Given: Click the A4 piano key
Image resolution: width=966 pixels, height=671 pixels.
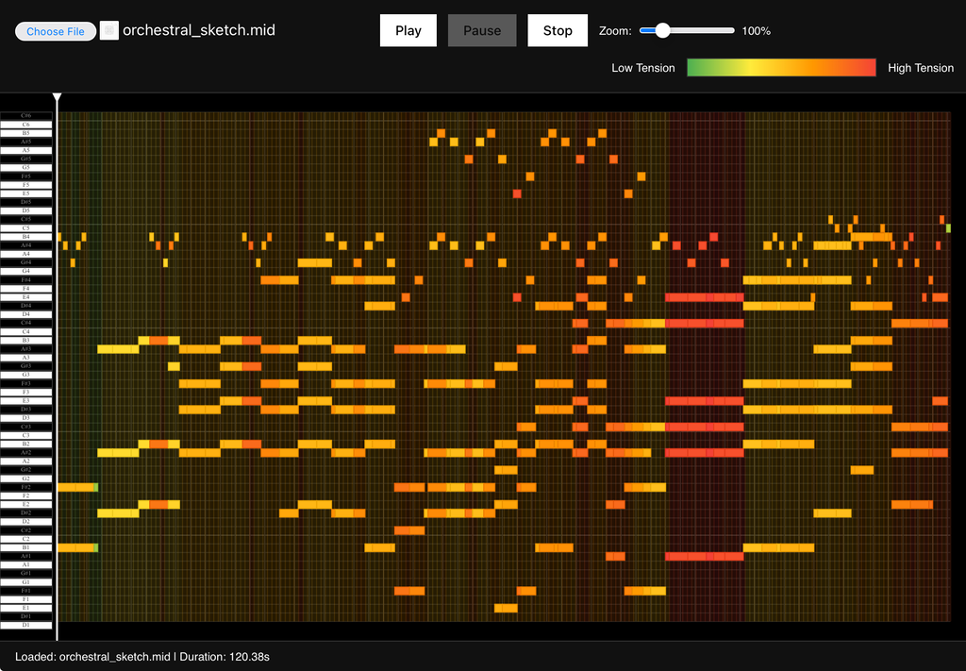Looking at the screenshot, I should click(25, 254).
